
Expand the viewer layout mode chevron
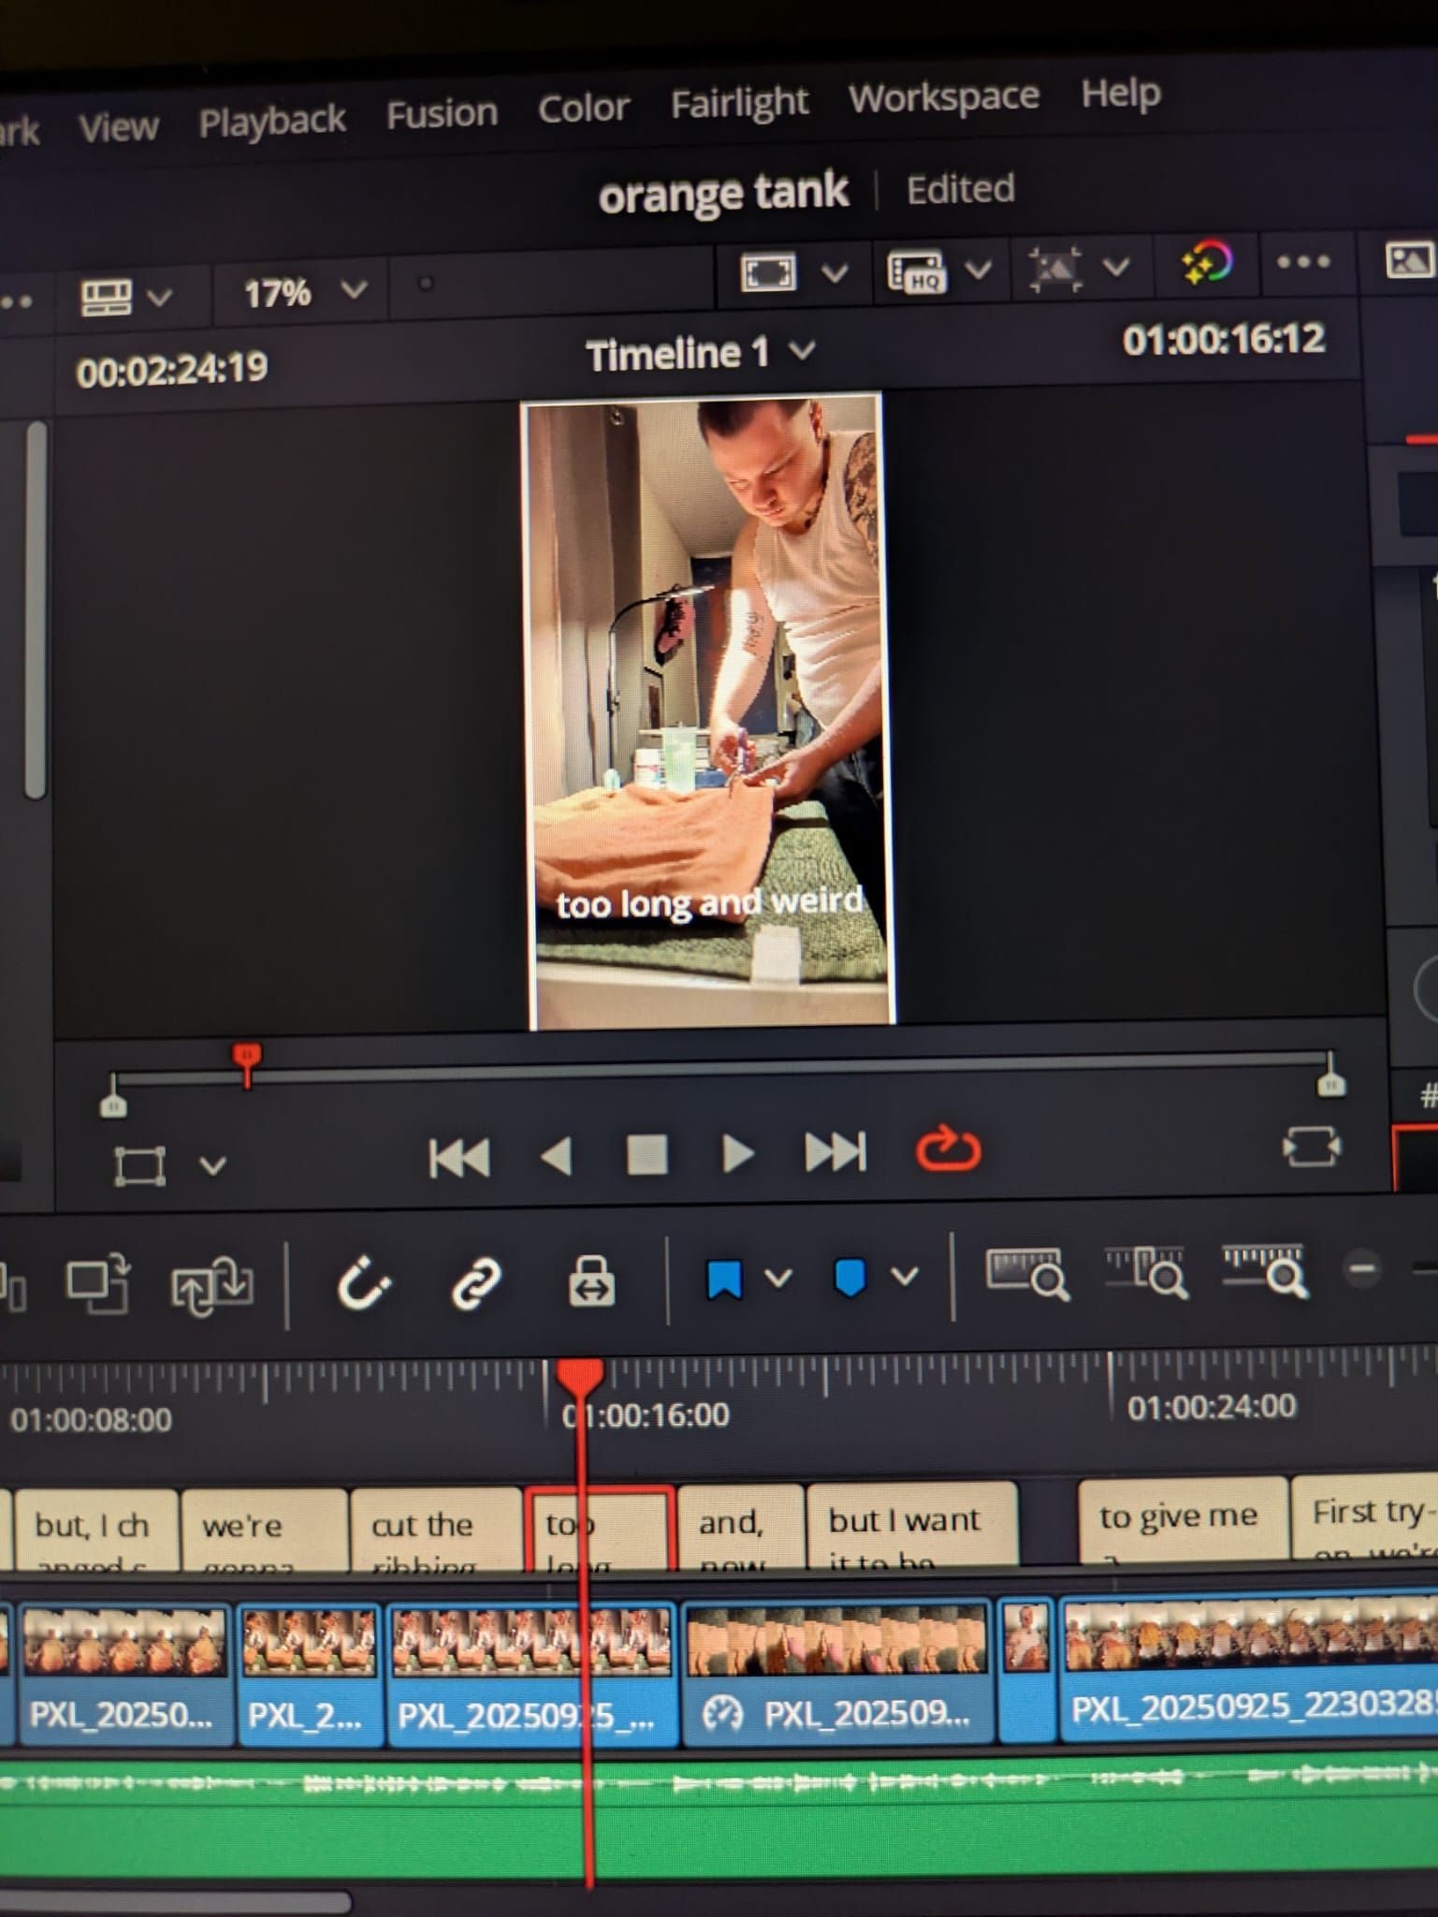click(x=160, y=298)
